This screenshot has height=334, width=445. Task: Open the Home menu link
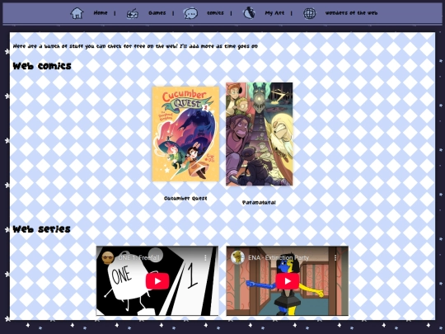(x=101, y=13)
